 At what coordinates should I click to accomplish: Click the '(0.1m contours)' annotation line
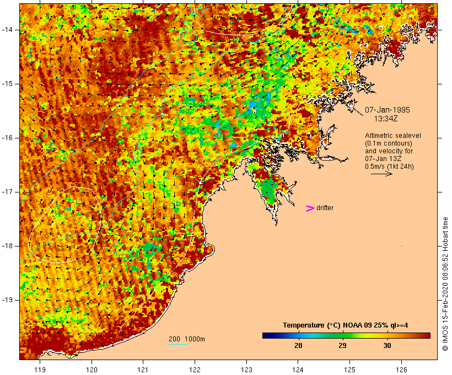click(x=389, y=143)
